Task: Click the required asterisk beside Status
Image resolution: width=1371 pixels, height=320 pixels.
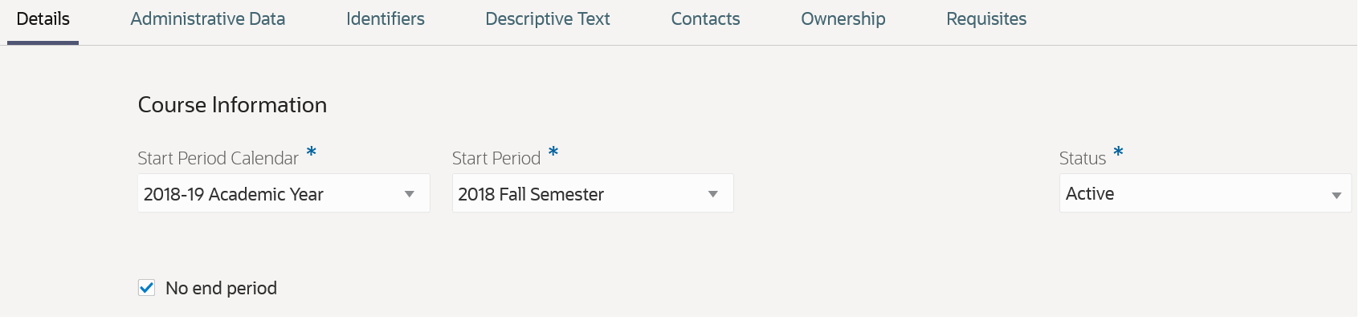Action: pos(1118,152)
